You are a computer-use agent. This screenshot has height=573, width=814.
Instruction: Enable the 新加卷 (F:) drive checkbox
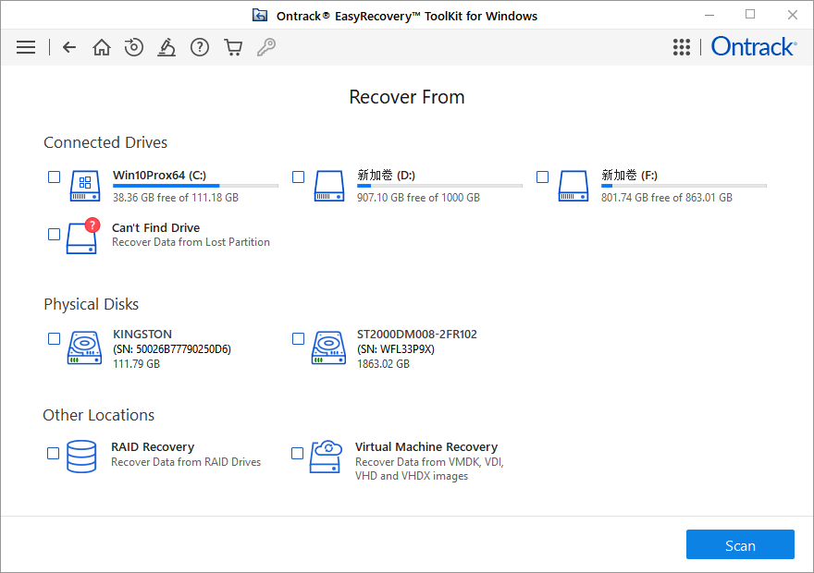click(542, 177)
